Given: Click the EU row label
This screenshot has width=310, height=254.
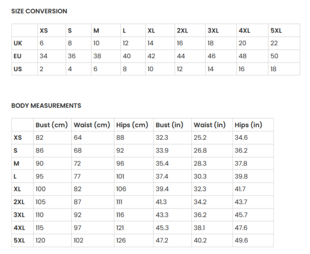Looking at the screenshot, I should coord(18,56).
